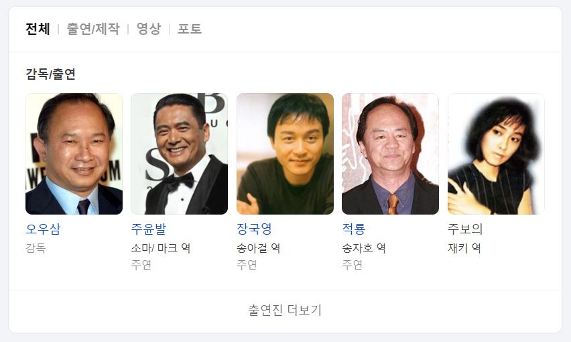
Task: Click the 송자호 역 role label
Action: click(364, 248)
